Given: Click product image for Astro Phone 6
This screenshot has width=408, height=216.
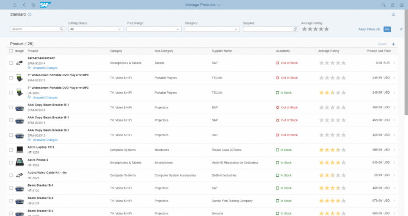Looking at the screenshot, I should [20, 162].
